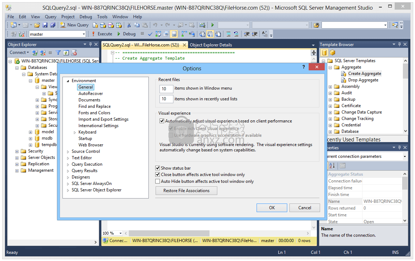Expand the Query Execution options node
The width and height of the screenshot is (415, 261).
point(68,164)
